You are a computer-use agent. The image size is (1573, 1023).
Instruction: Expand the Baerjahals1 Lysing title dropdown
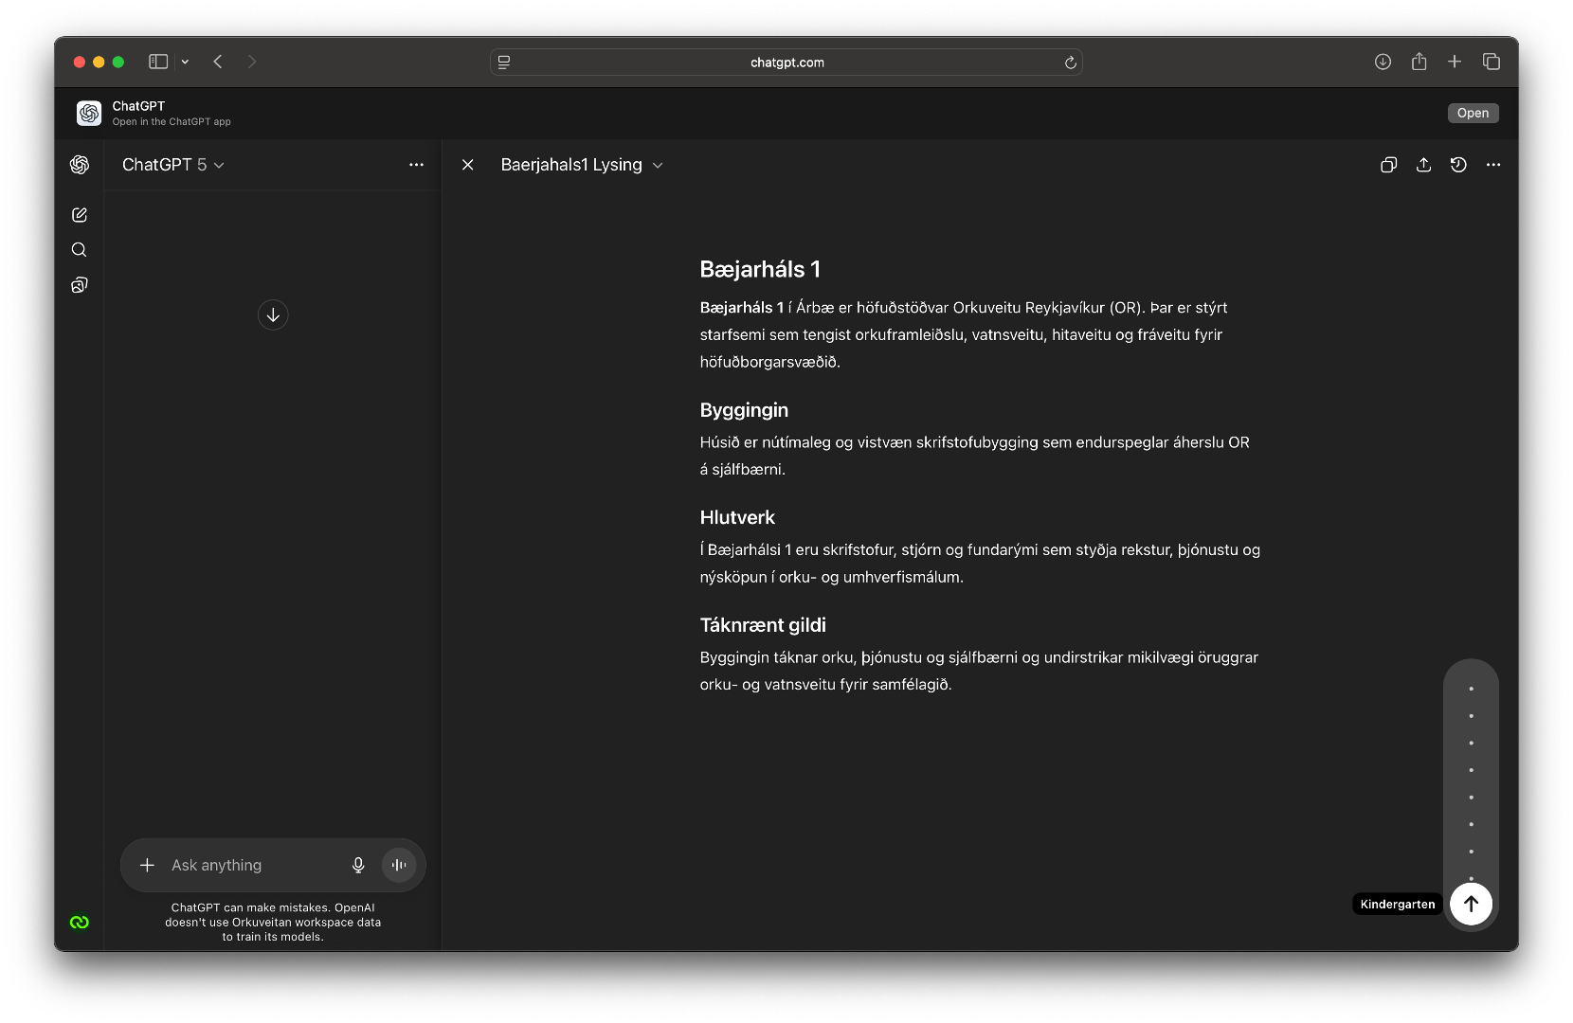click(581, 165)
